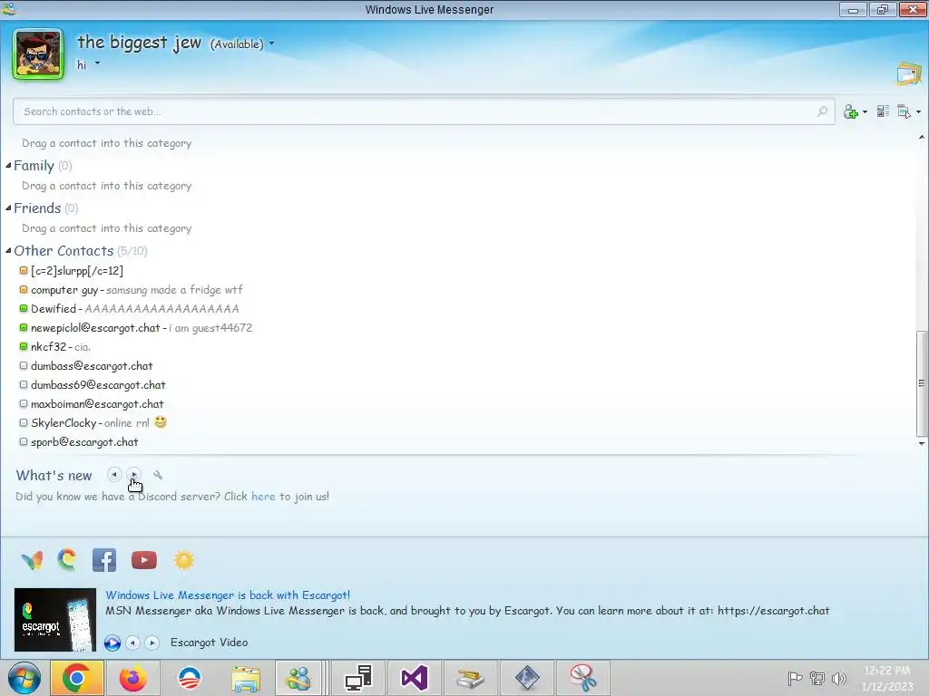The width and height of the screenshot is (929, 696).
Task: Open the Snipping Tool from the taskbar
Action: 583,678
